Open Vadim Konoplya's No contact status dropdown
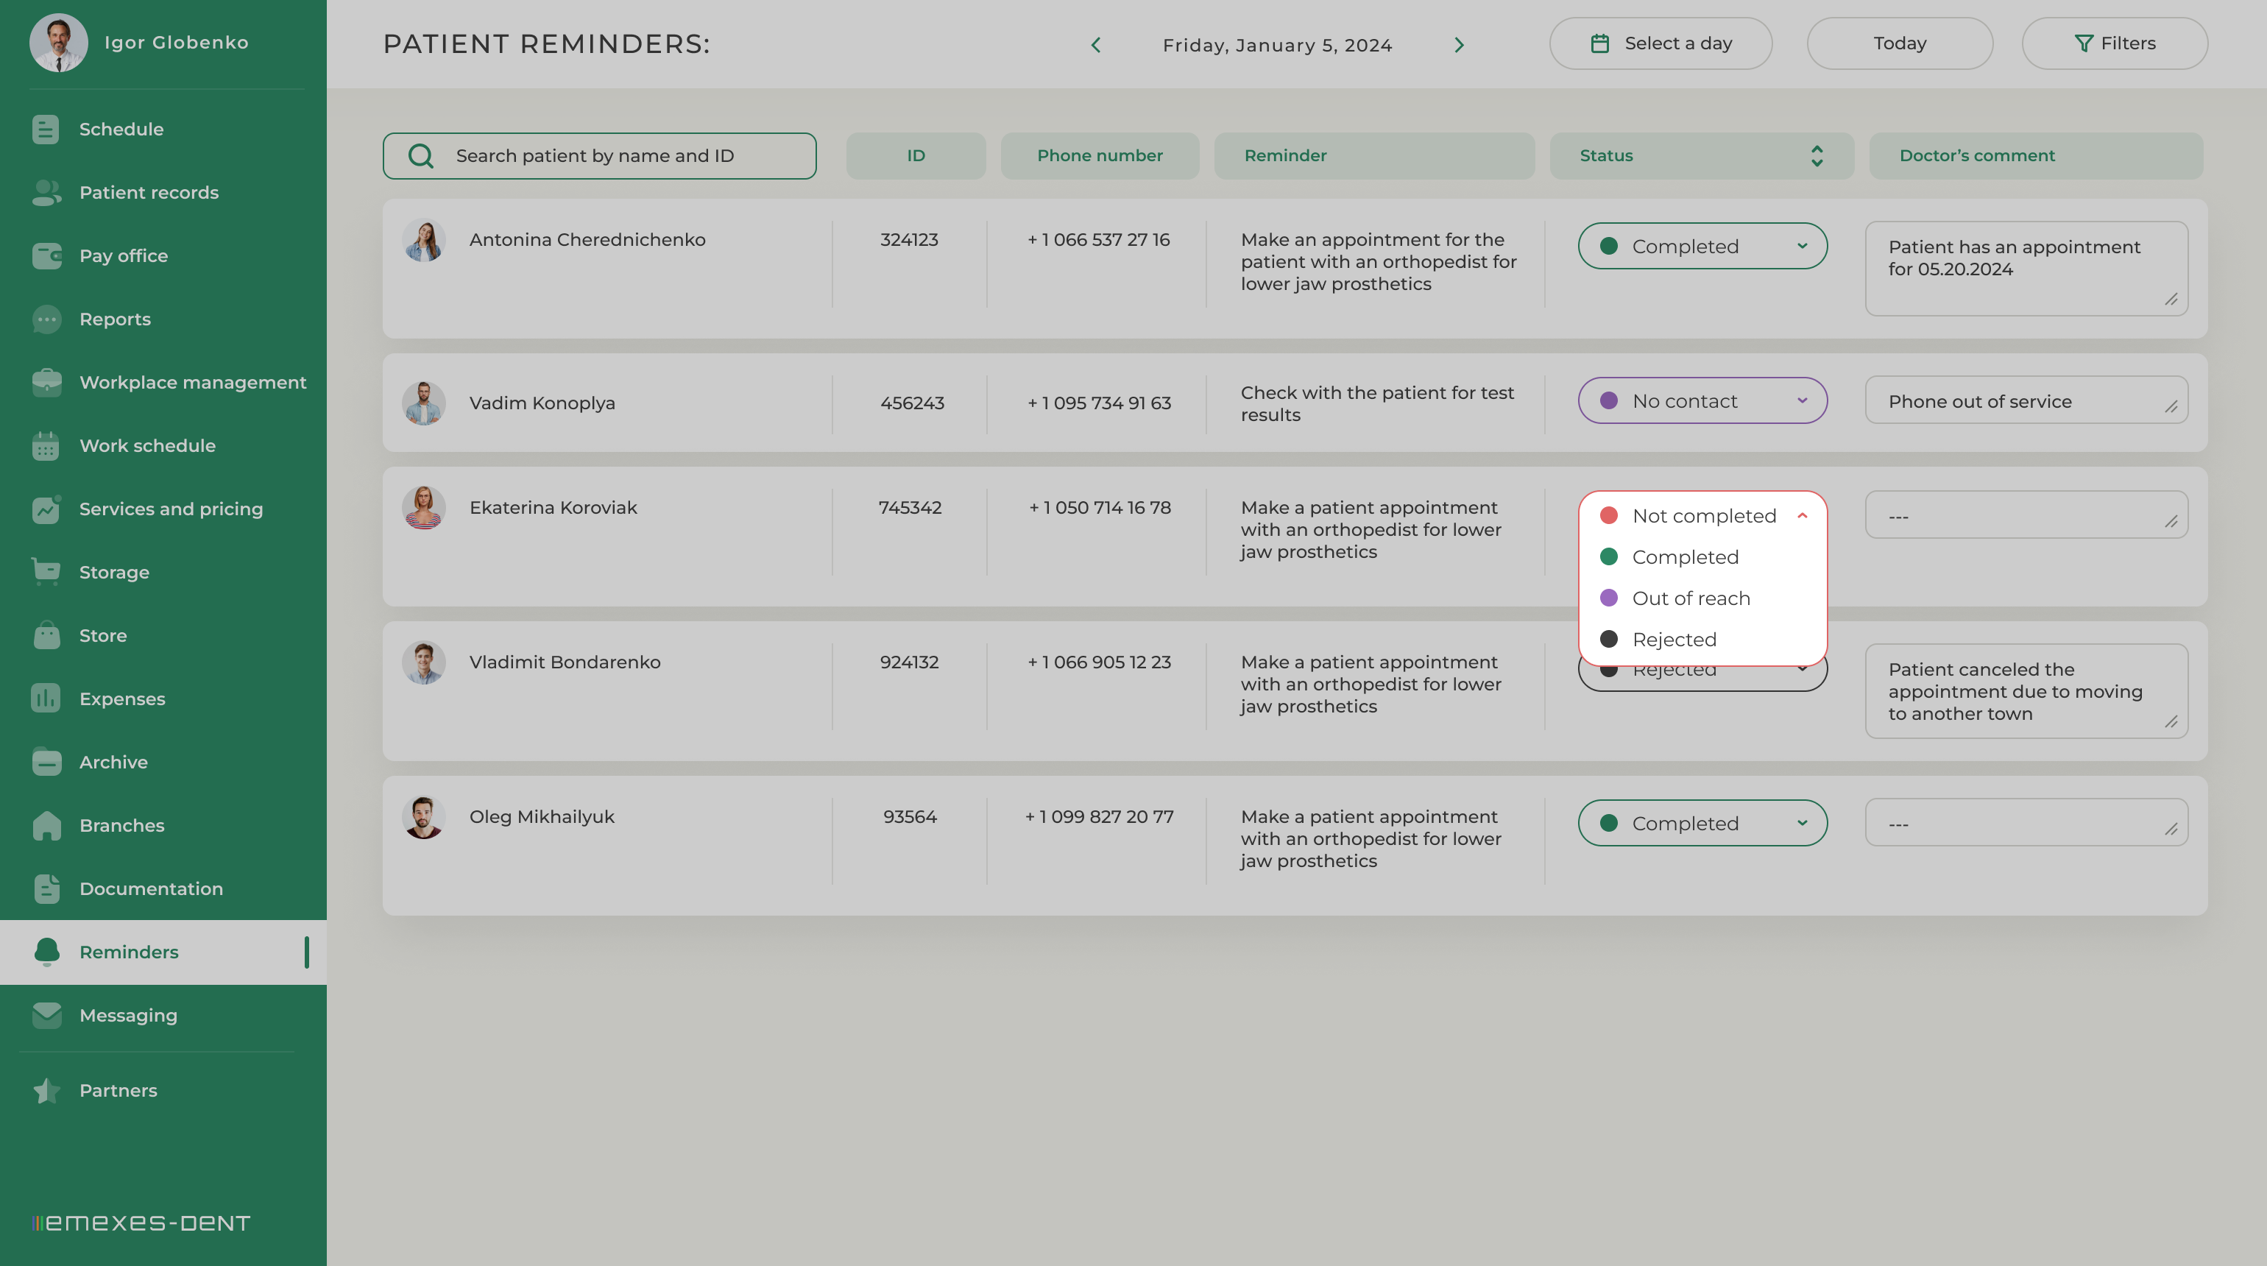Image resolution: width=2267 pixels, height=1266 pixels. pyautogui.click(x=1702, y=401)
